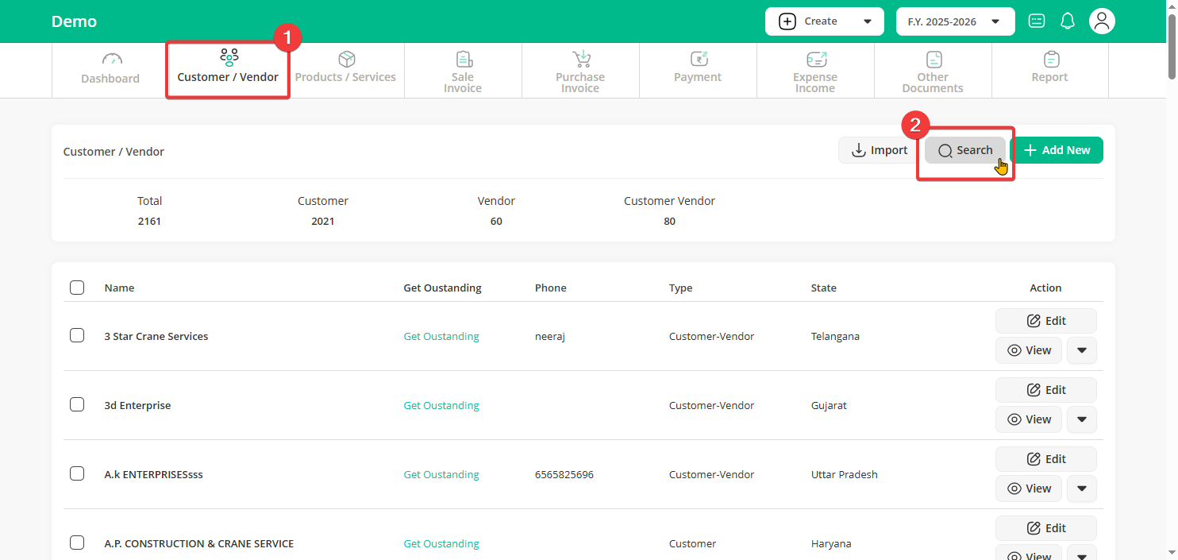
Task: Expand more actions for 3 Star Crane Services
Action: [1082, 350]
